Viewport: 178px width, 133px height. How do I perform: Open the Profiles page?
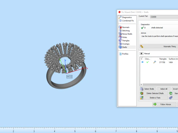pyautogui.click(x=124, y=54)
